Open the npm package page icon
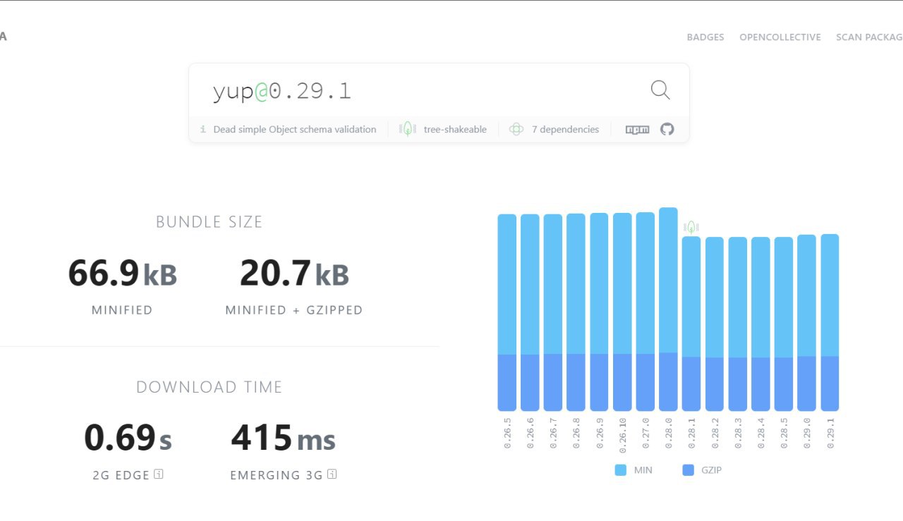 pyautogui.click(x=638, y=130)
